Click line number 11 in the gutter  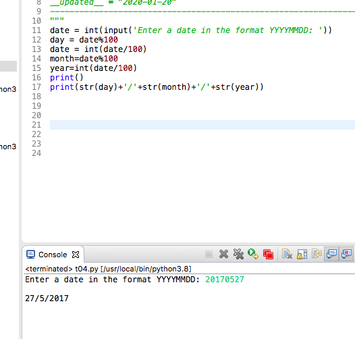(x=36, y=30)
